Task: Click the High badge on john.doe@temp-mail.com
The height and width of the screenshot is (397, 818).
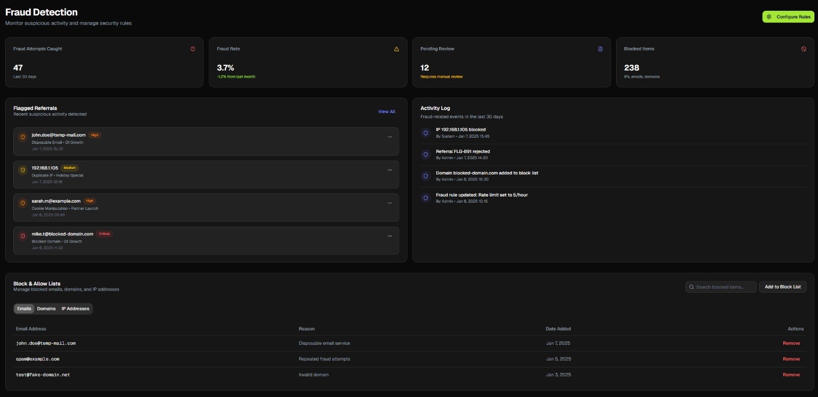Action: [95, 135]
